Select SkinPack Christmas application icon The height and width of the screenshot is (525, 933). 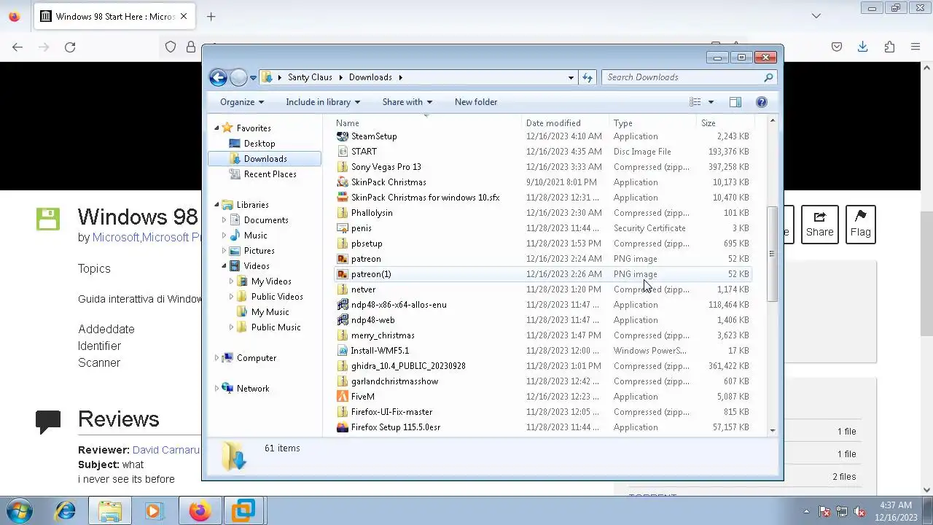point(343,182)
